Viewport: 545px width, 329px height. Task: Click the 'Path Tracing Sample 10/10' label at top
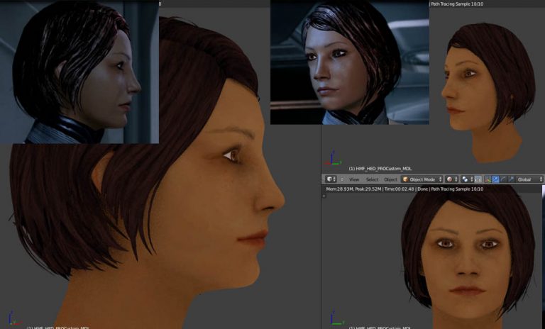coord(457,4)
